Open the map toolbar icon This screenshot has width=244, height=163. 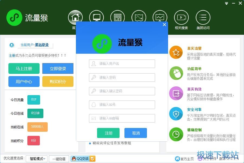click(x=139, y=17)
